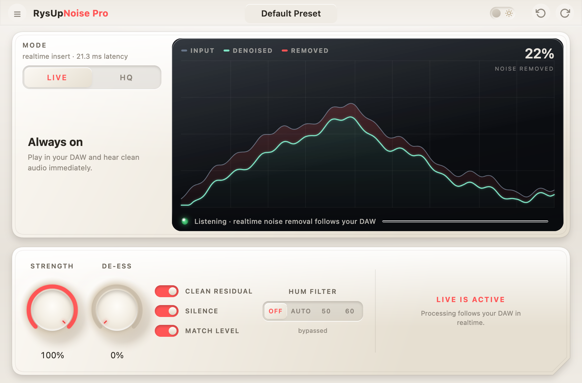
Task: Set hum filter to 50
Action: pos(326,311)
